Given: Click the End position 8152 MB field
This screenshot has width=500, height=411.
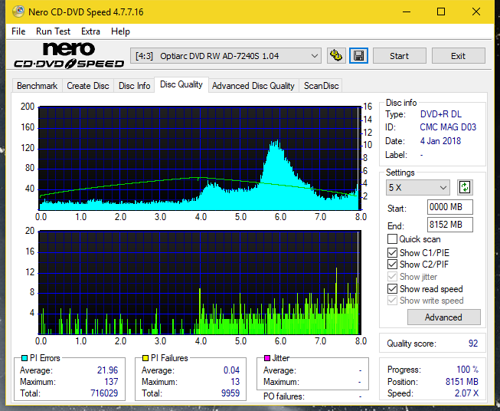Looking at the screenshot, I should point(449,225).
